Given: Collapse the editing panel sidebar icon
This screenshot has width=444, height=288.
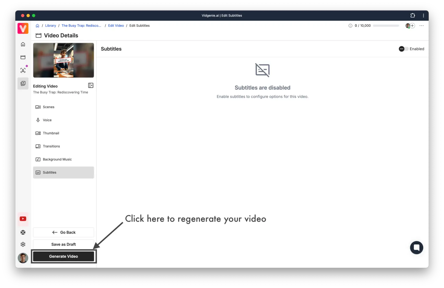Looking at the screenshot, I should [91, 86].
